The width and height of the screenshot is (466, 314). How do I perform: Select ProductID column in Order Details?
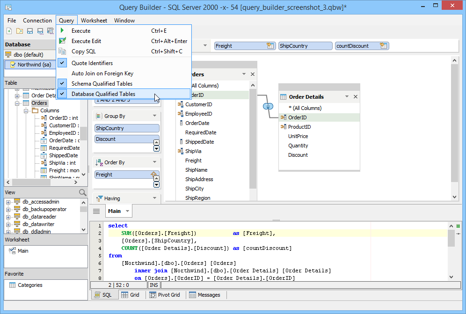tap(299, 127)
